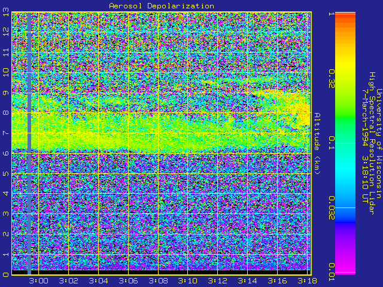This screenshot has width=383, height=287.
Task: Click the color scale label 1
Action: tap(332, 14)
